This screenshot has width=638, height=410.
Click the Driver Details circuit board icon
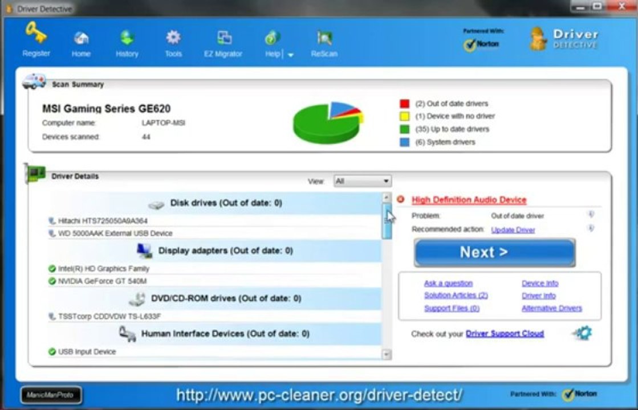pos(35,174)
